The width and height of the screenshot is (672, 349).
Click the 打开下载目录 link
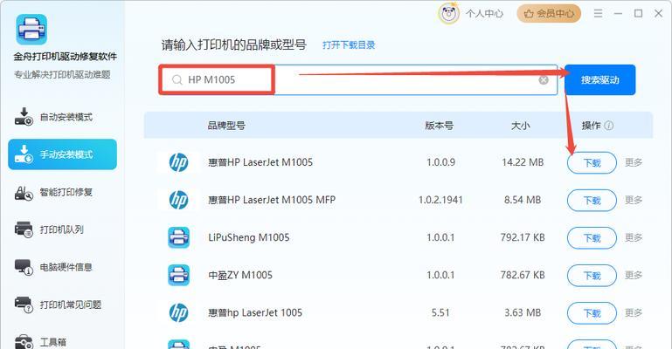pyautogui.click(x=349, y=44)
